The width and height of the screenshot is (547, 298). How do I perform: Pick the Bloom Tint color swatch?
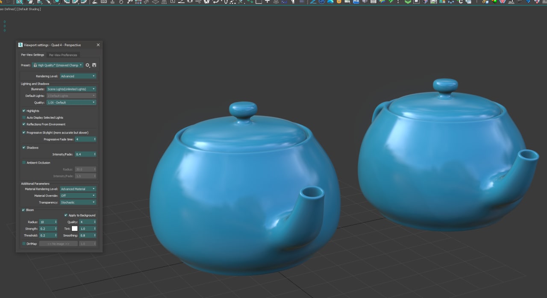tap(75, 228)
